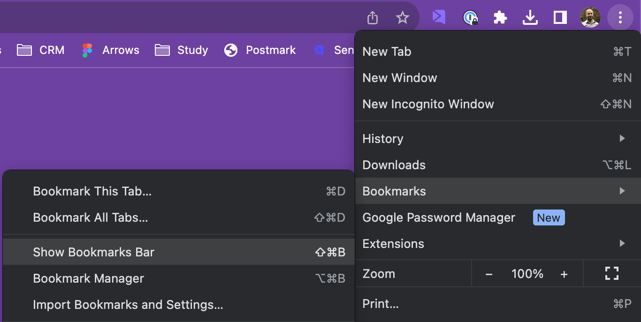Click the New badge beside Password Manager
Screen dimensions: 641x322
coord(549,217)
